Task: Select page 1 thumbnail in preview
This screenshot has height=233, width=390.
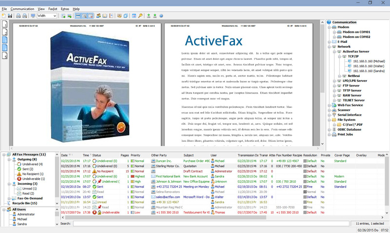Action: tap(4, 24)
